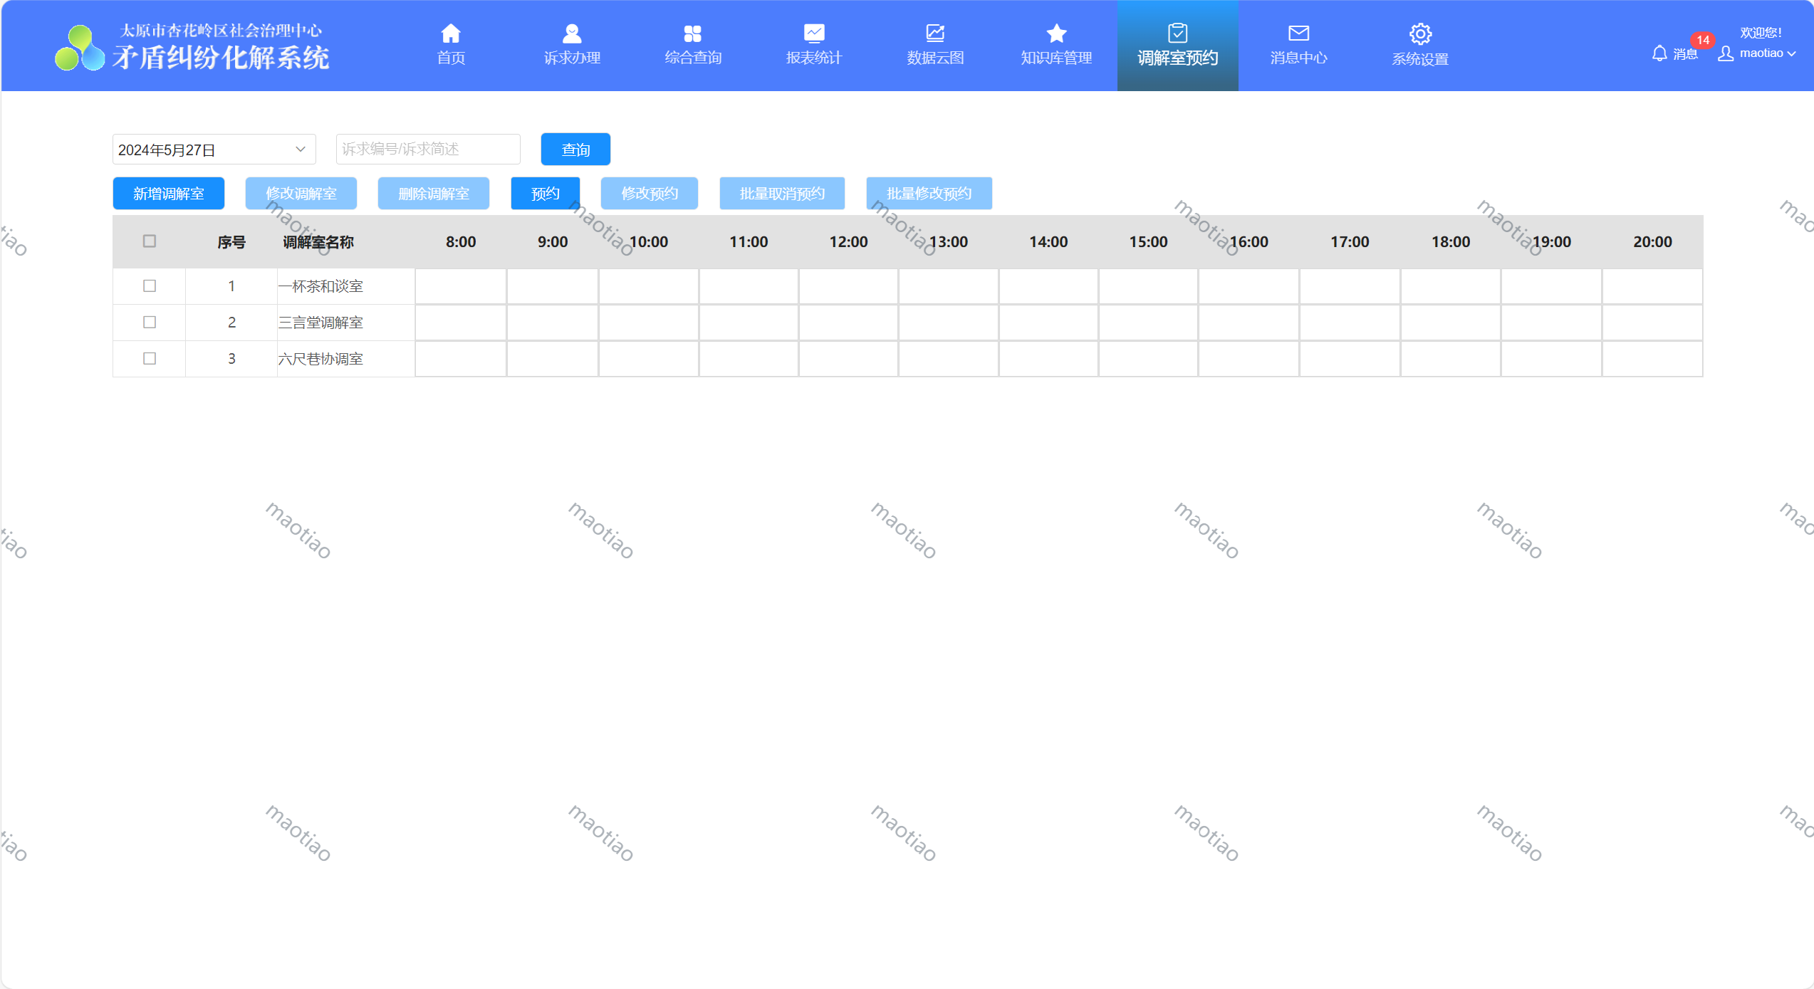Select 14:00 slot for 六尺巷协调室

pos(1048,359)
